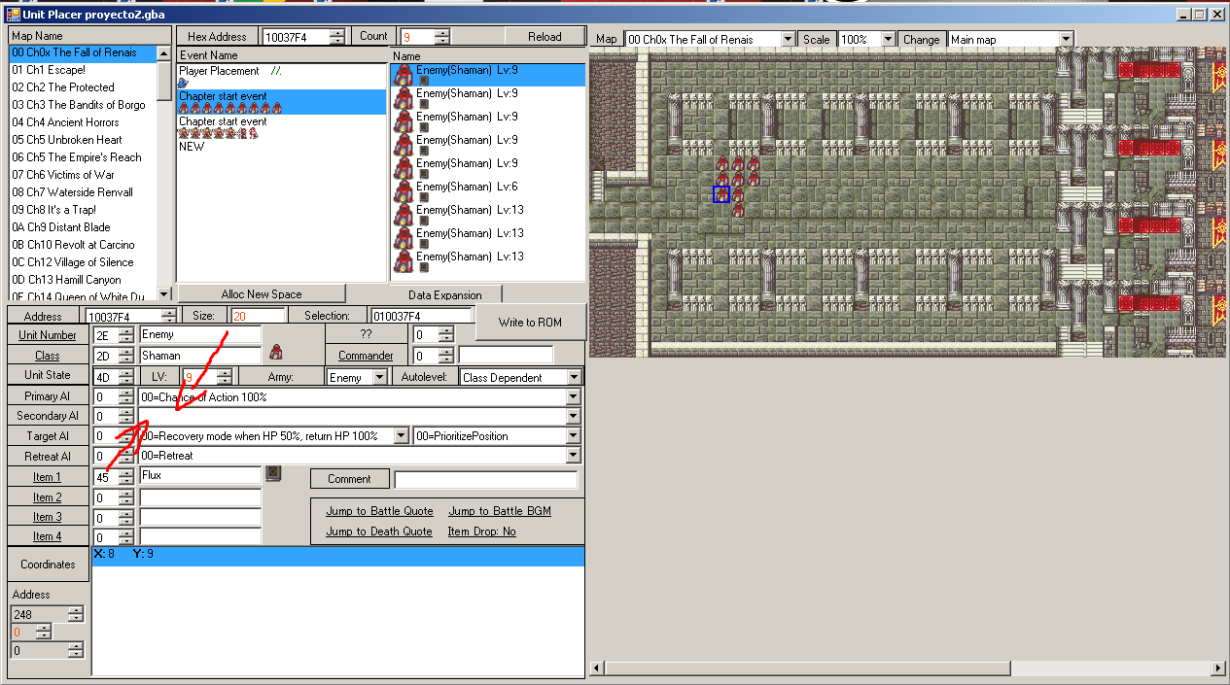1230x685 pixels.
Task: Click the Item Drop: No link
Action: pos(481,531)
